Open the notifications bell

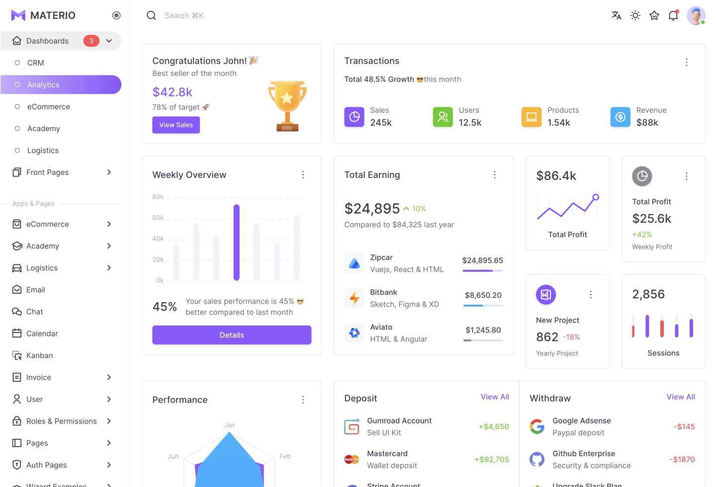(x=673, y=15)
